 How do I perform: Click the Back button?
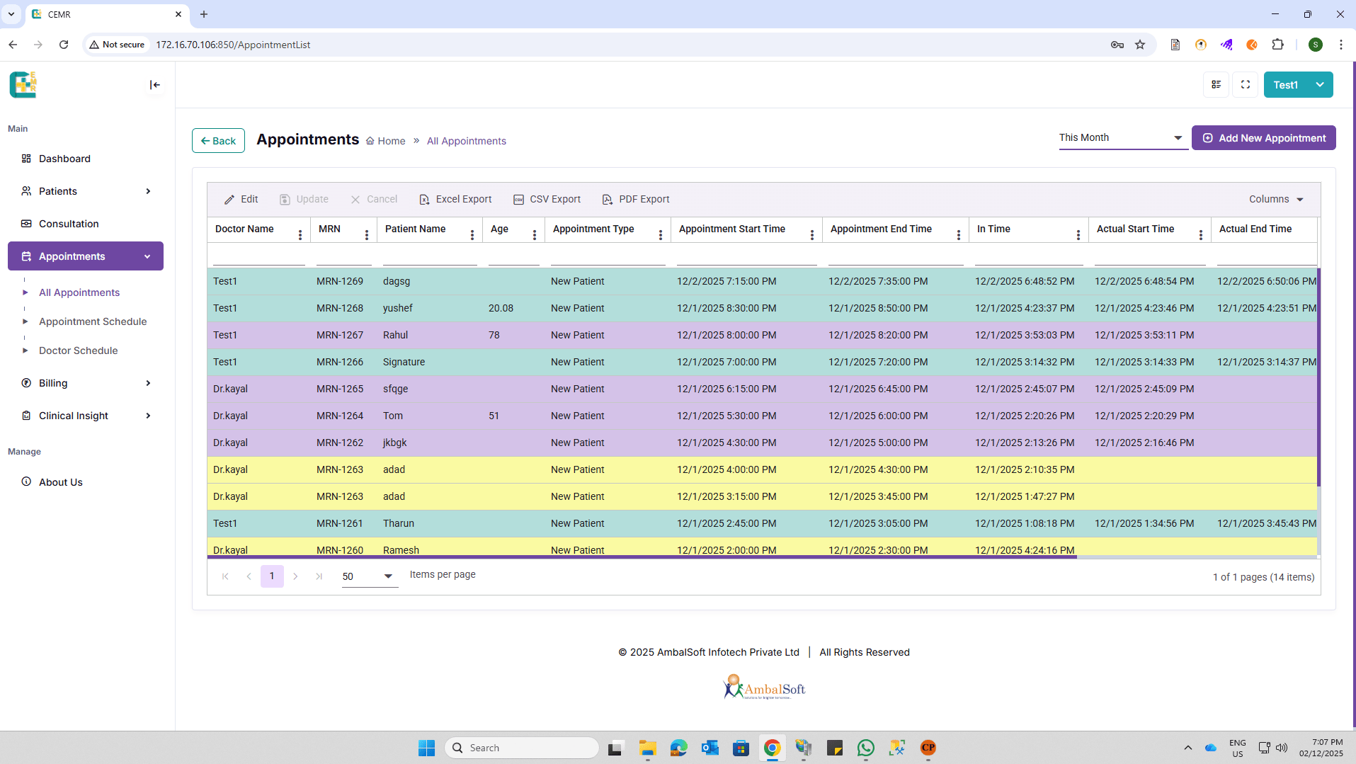[218, 141]
